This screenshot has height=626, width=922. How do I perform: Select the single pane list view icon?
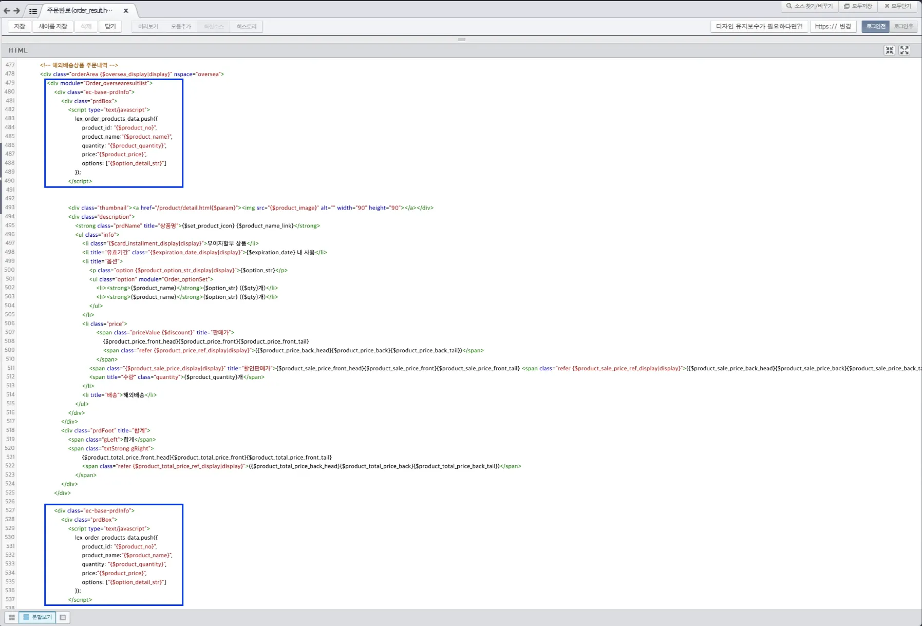coord(63,617)
